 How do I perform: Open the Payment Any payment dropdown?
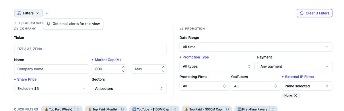pos(295,67)
